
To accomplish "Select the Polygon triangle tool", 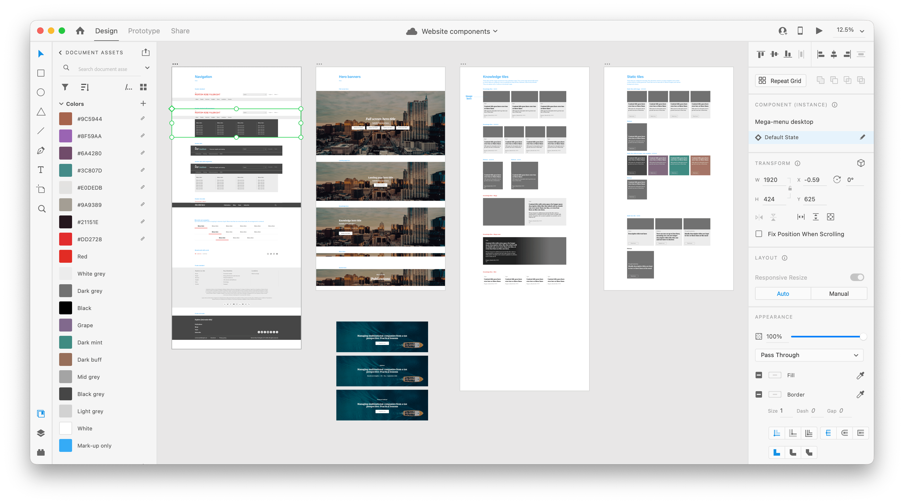I will click(x=41, y=111).
